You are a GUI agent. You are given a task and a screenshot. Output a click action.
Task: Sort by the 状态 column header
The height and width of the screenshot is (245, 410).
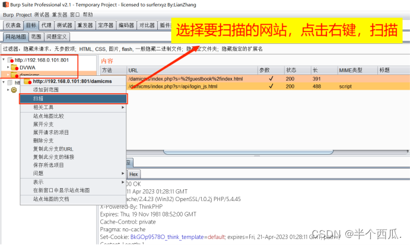pyautogui.click(x=298, y=70)
